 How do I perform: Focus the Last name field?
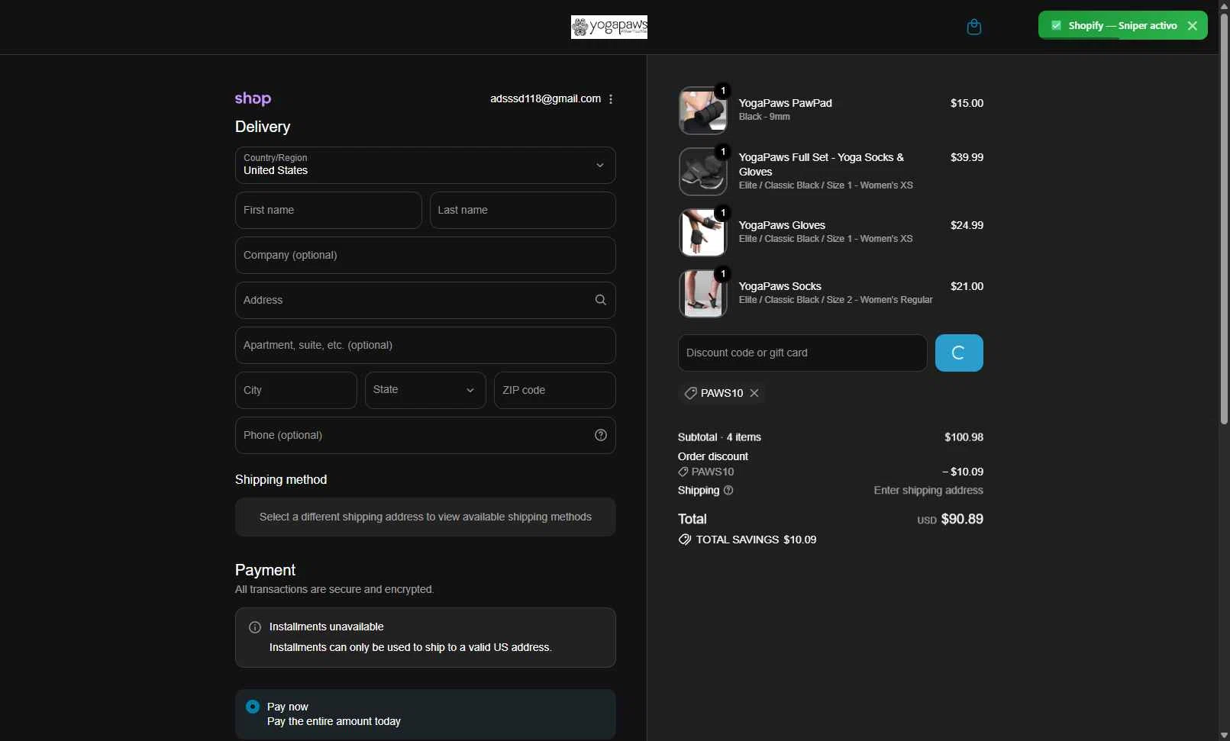click(523, 210)
